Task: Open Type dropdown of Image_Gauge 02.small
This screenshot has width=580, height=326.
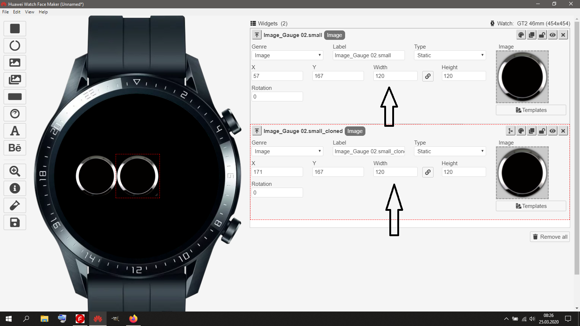Action: click(450, 55)
